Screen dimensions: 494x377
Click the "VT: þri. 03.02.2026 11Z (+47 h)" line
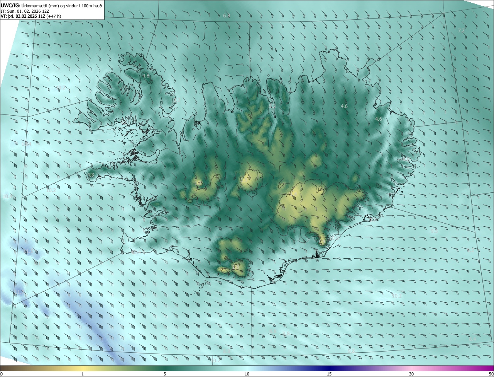(x=31, y=16)
